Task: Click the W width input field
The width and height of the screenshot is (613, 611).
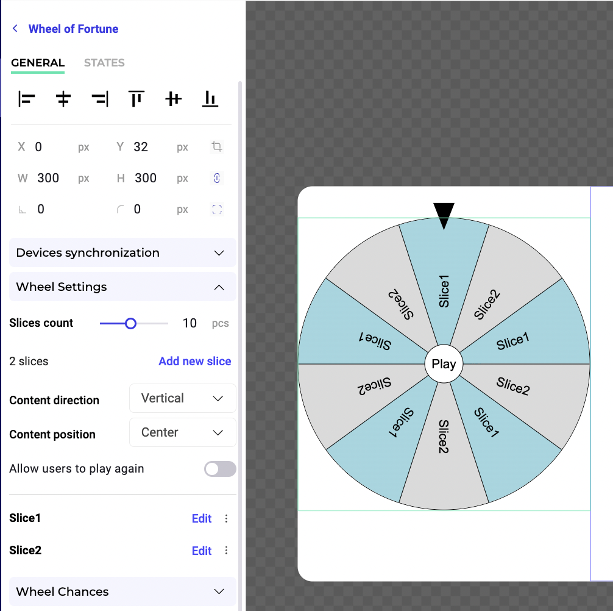Action: [52, 178]
